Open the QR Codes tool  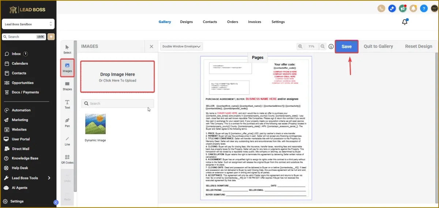[x=67, y=159]
